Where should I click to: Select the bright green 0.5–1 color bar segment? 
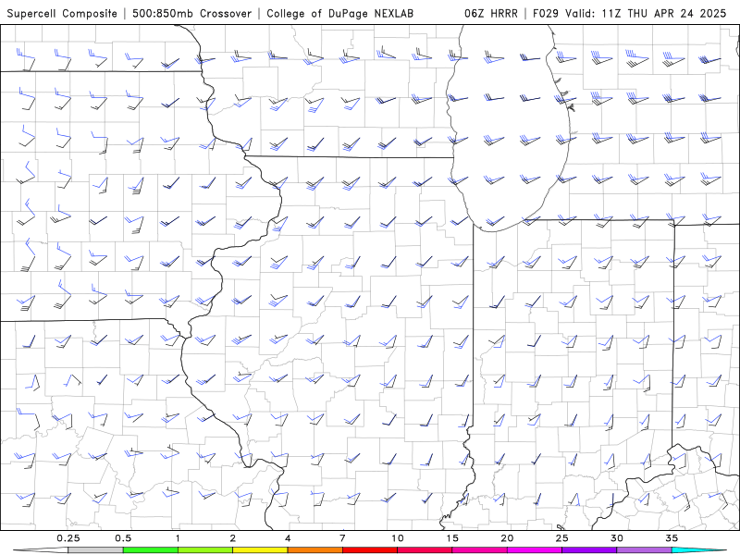tap(150, 550)
